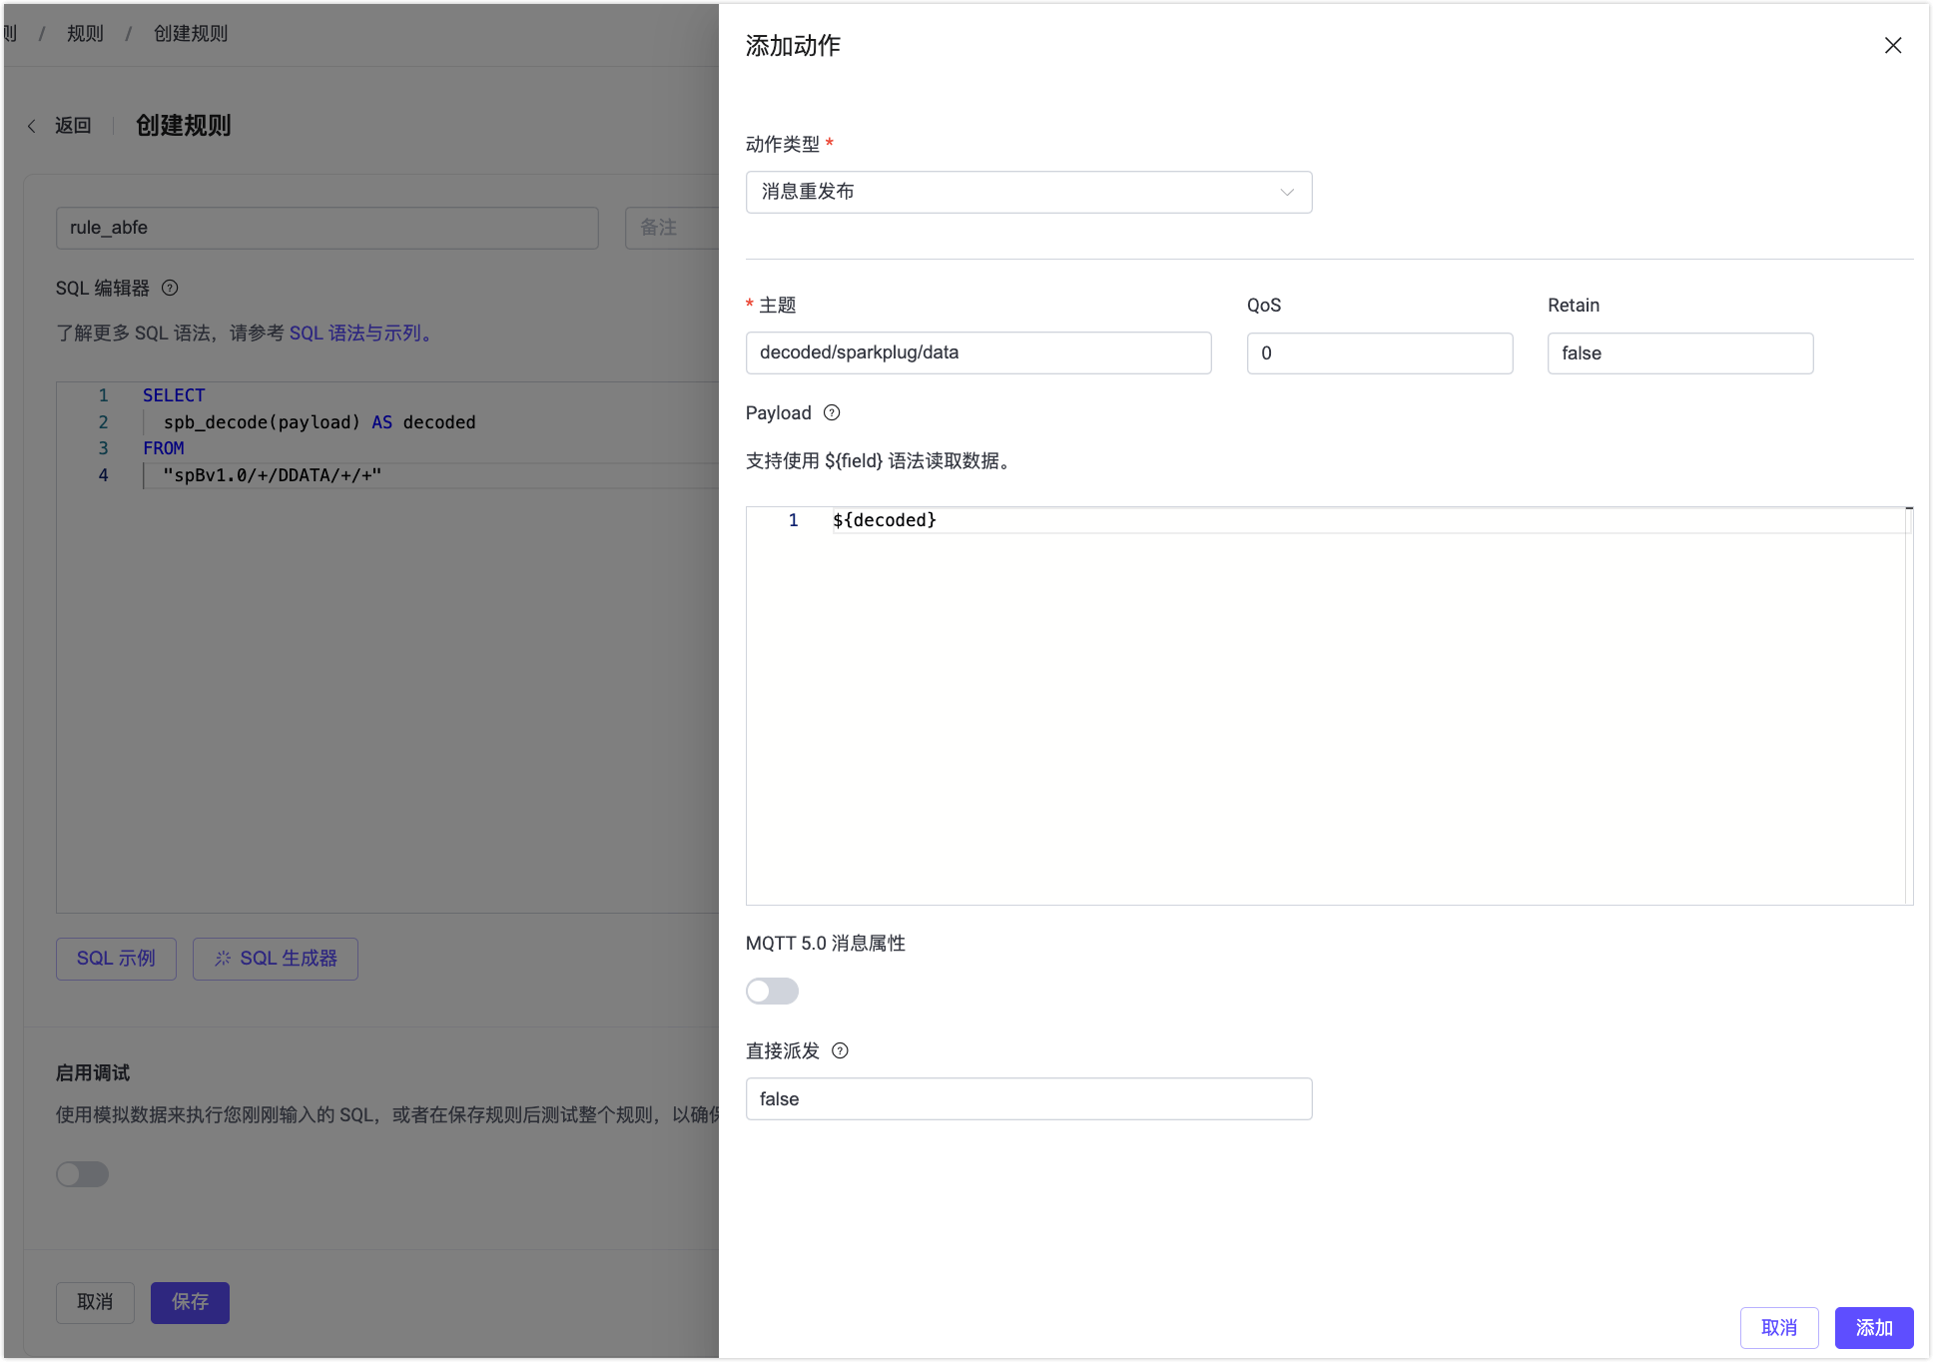Click the 添加 button to confirm action
This screenshot has height=1362, width=1933.
1873,1328
